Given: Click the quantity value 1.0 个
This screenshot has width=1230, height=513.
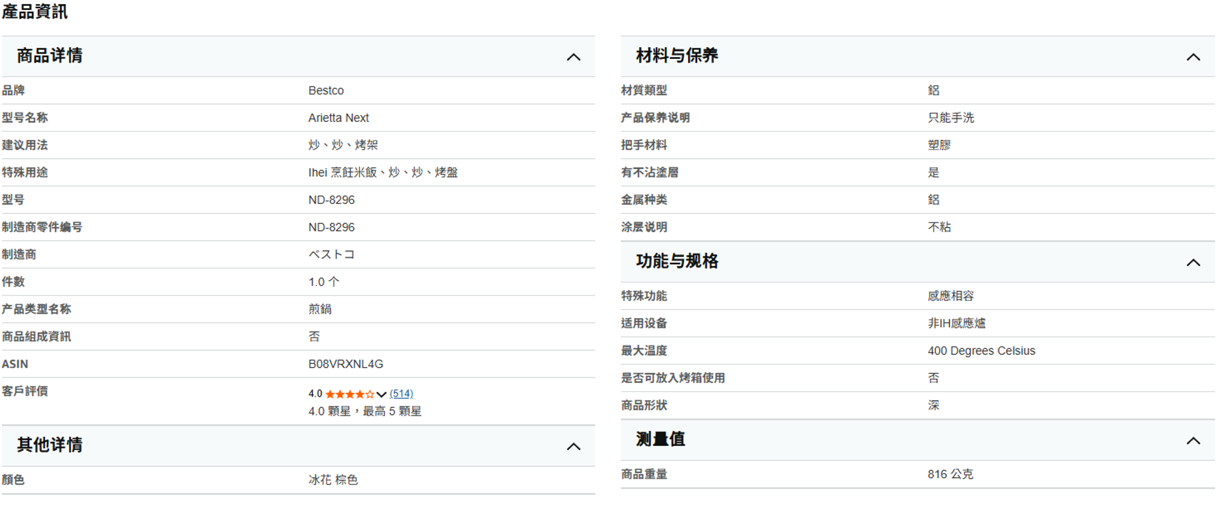Looking at the screenshot, I should click(324, 282).
